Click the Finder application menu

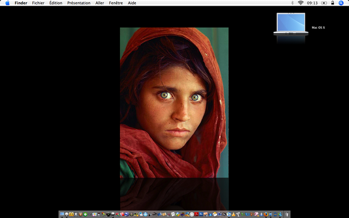click(x=21, y=3)
